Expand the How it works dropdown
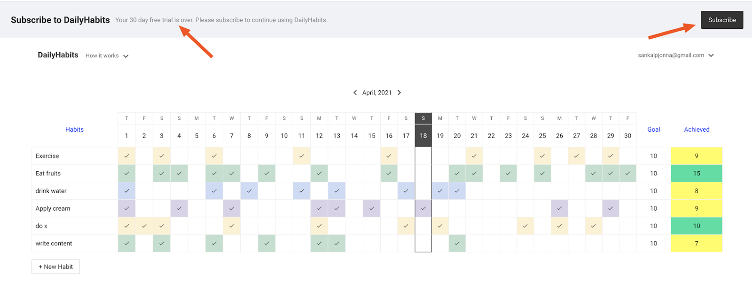The image size is (752, 282). [107, 55]
